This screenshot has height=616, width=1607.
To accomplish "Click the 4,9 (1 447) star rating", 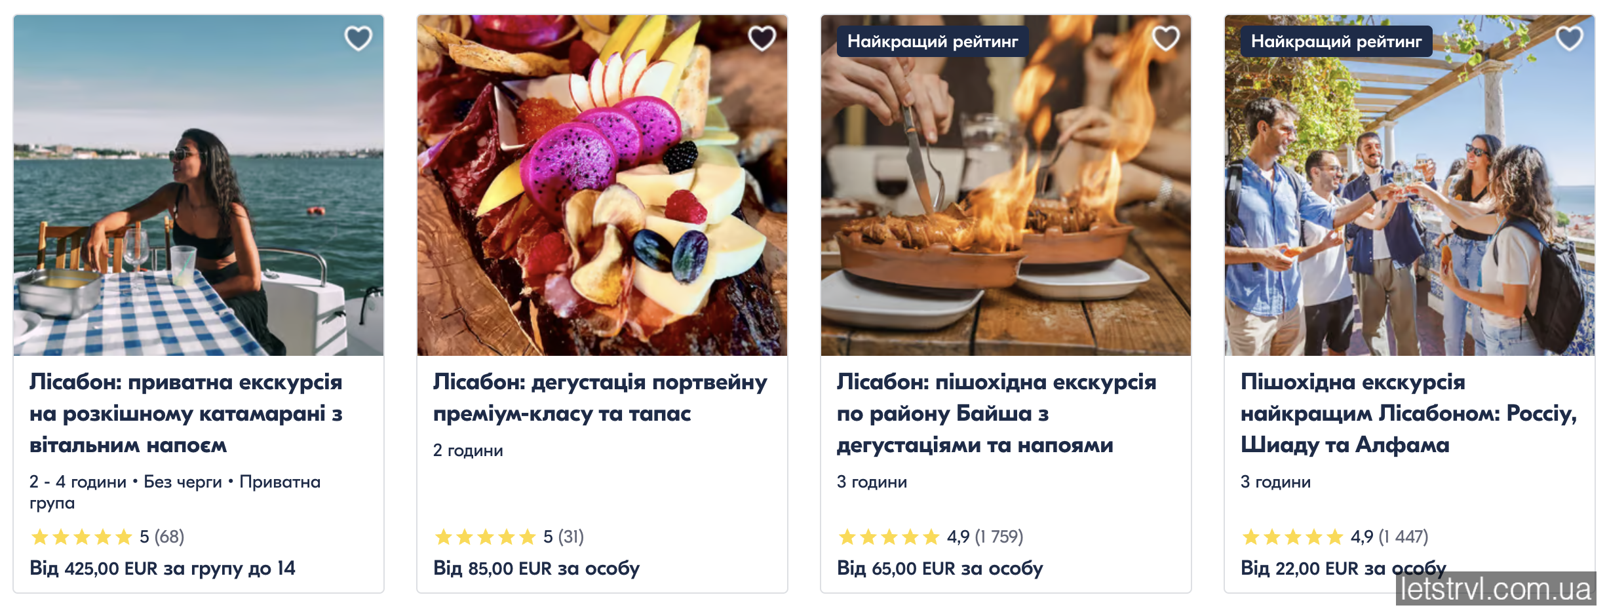I will [1334, 537].
